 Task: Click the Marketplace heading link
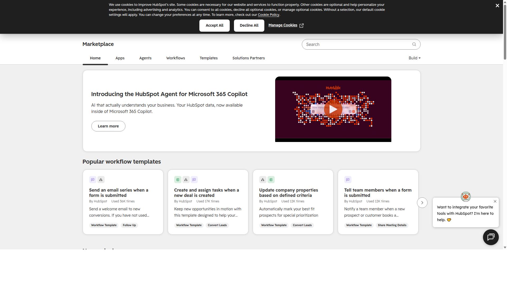coord(98,44)
